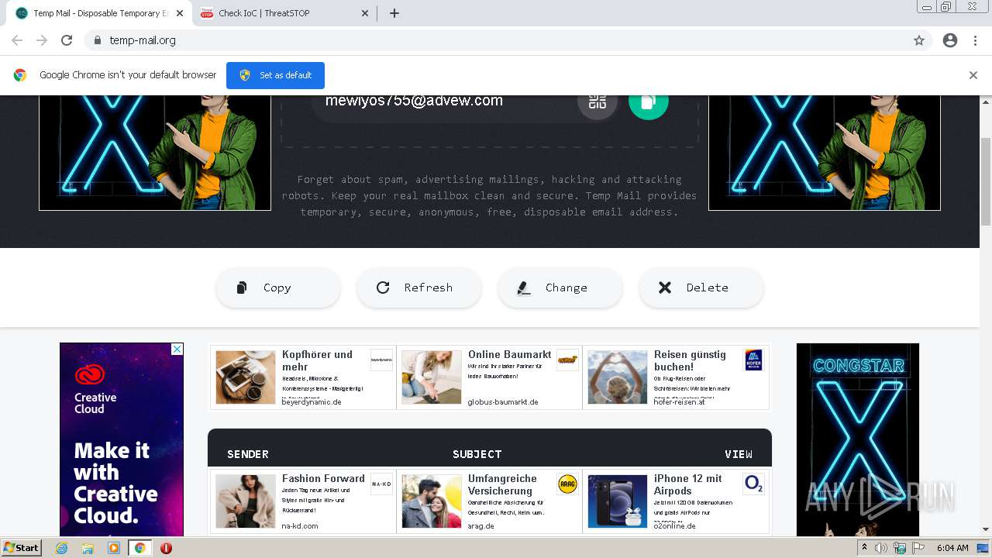The height and width of the screenshot is (558, 992).
Task: Open the Chrome three-dot menu
Action: (x=975, y=40)
